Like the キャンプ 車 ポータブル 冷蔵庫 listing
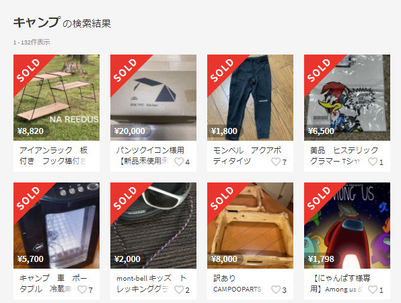Screen dimensions: 401x303 [x=82, y=290]
